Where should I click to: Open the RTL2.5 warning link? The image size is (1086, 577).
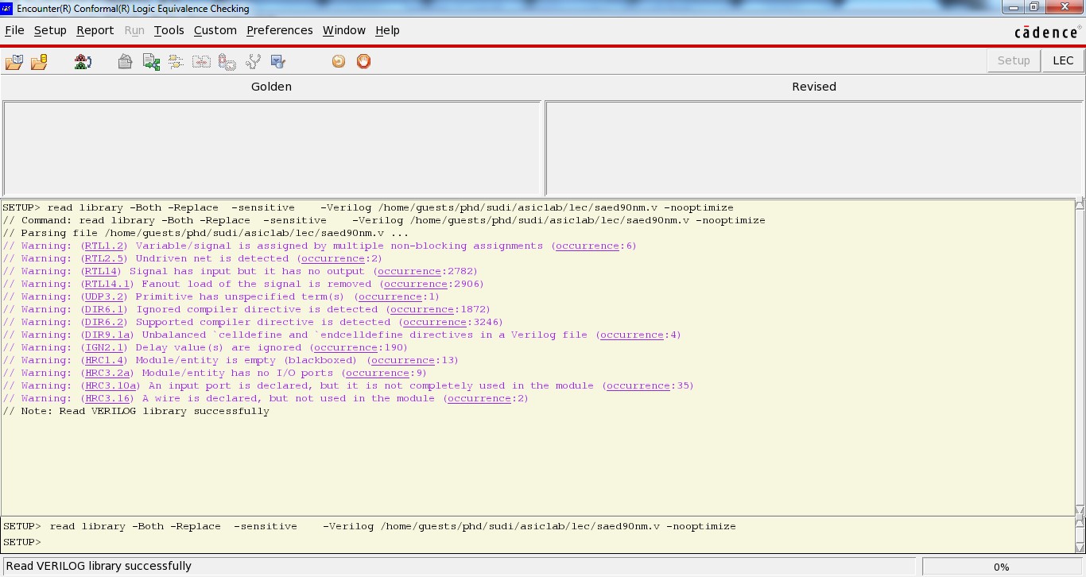104,258
